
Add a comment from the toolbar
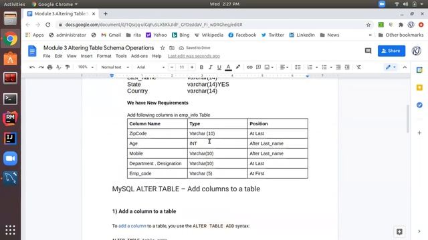[x=258, y=67]
